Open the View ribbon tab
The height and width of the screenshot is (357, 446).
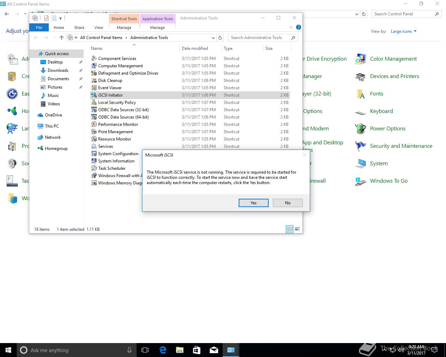[x=99, y=28]
